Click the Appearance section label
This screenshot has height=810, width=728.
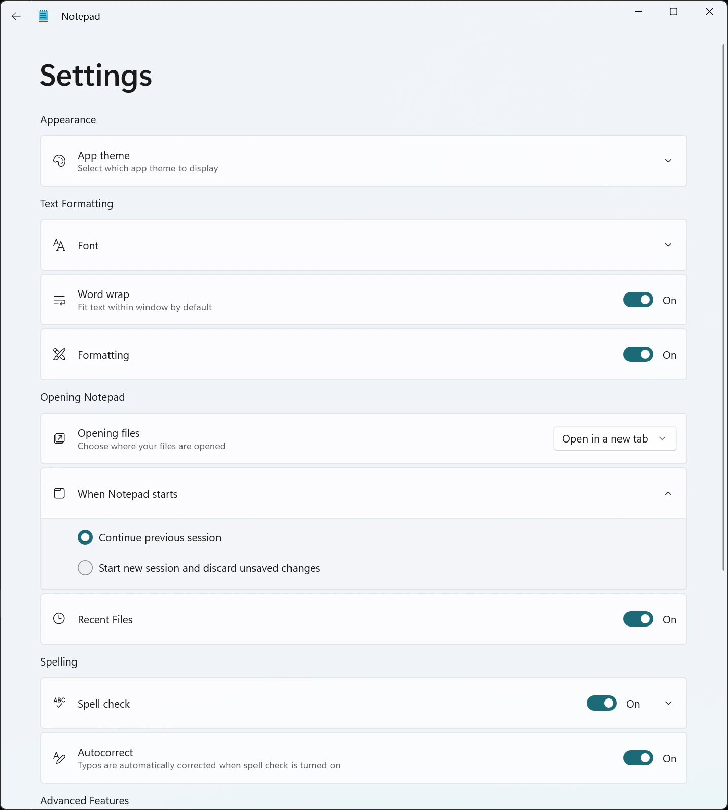[x=68, y=120]
